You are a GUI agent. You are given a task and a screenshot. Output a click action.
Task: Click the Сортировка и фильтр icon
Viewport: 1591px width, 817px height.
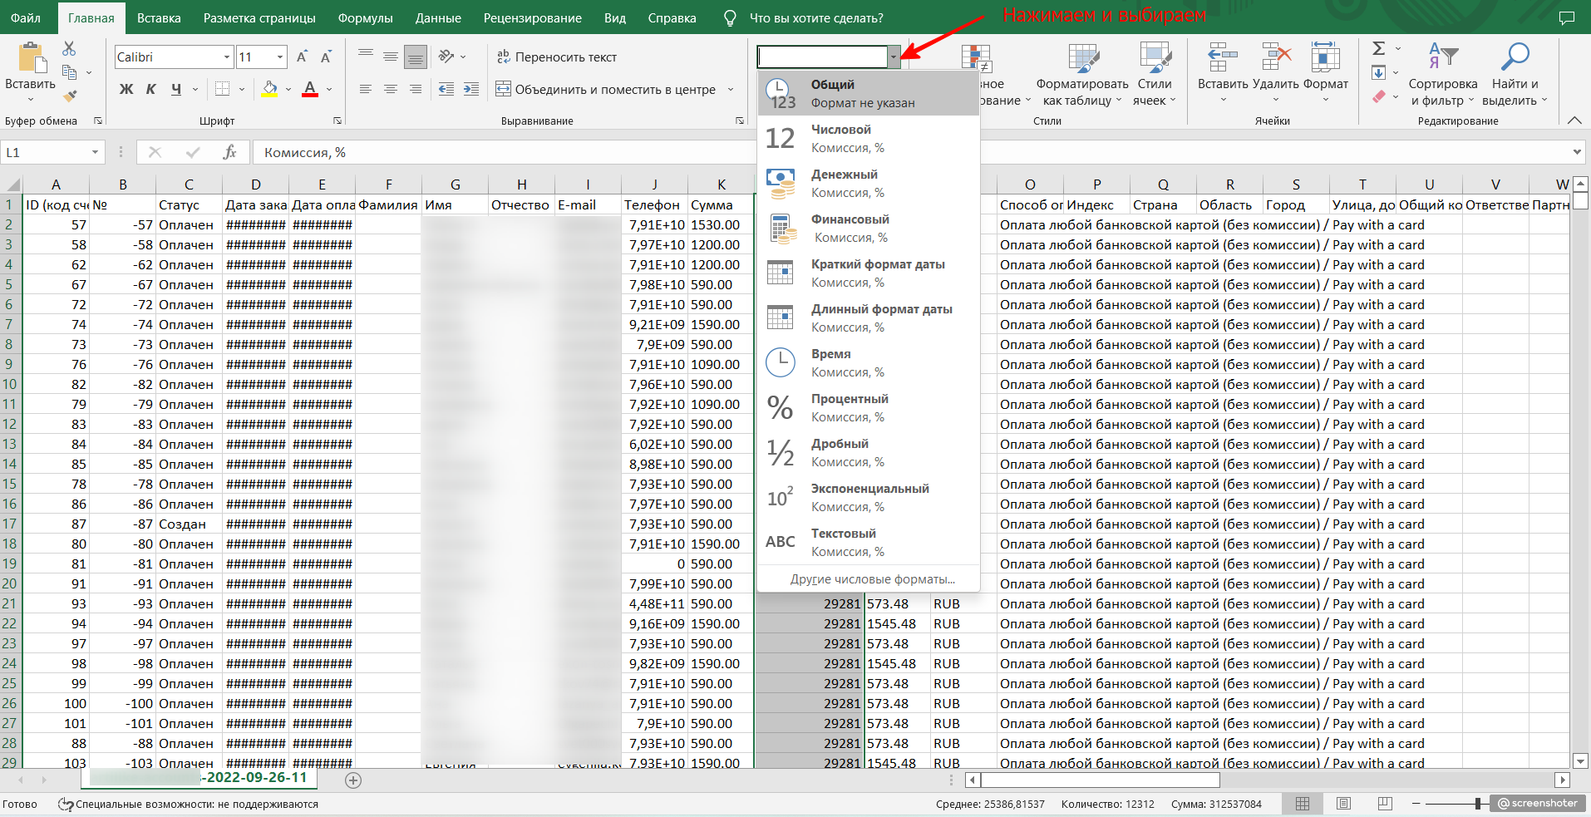[x=1443, y=57]
